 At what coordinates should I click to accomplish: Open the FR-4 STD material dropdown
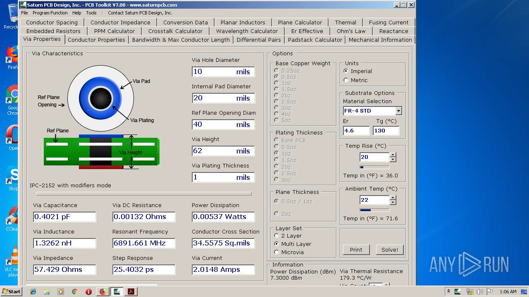tap(398, 111)
